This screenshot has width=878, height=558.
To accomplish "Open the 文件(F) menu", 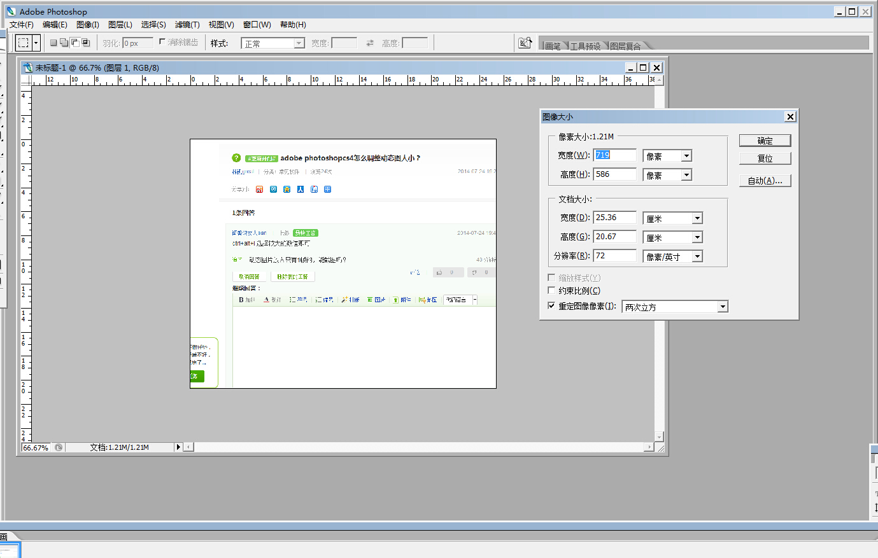I will coord(22,25).
